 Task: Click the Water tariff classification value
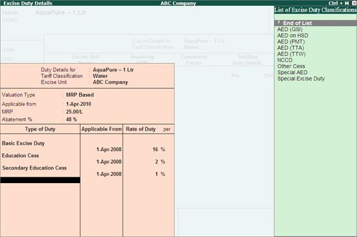[x=100, y=76]
